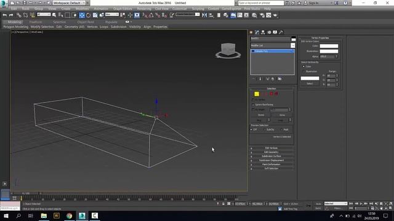This screenshot has height=221, width=394.
Task: Select the Select and Link tool
Action: click(19, 15)
